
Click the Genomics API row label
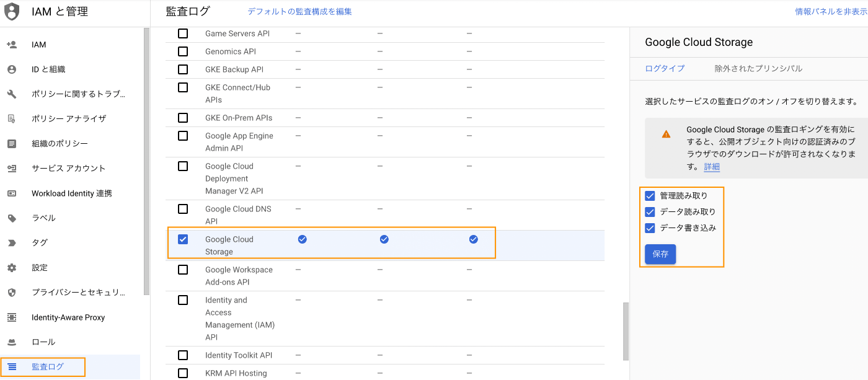click(231, 51)
